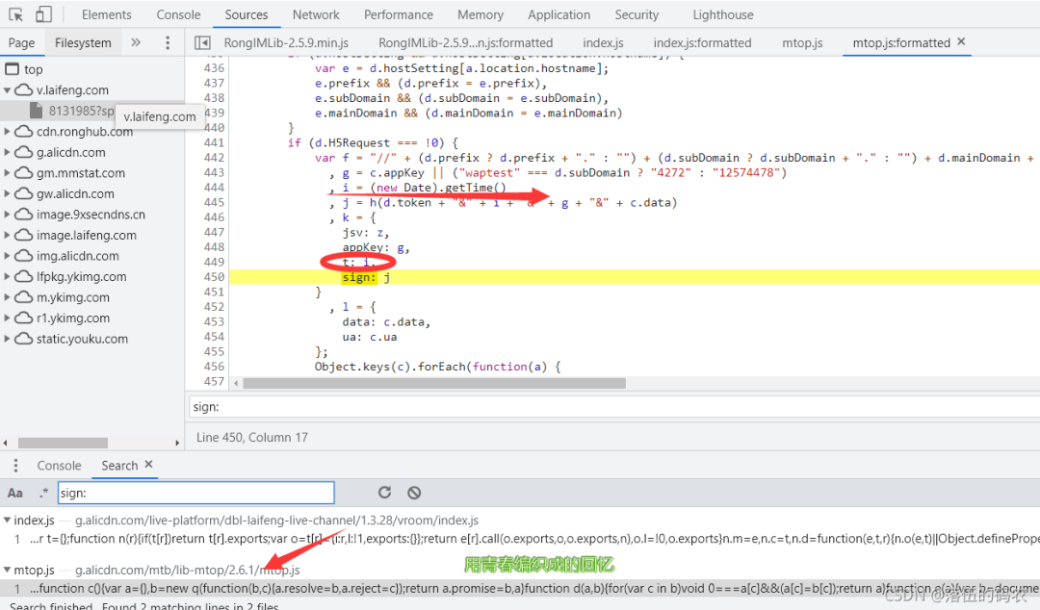
Task: Open the drawer three-dot menu icon
Action: point(16,466)
